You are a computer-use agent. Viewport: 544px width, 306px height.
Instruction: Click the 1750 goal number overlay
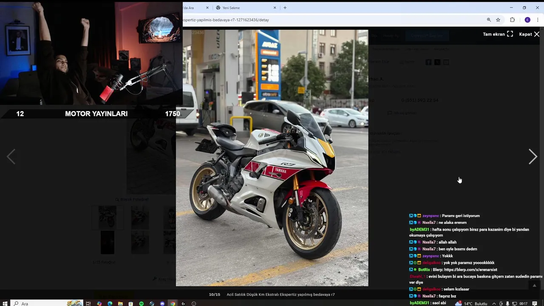[173, 114]
